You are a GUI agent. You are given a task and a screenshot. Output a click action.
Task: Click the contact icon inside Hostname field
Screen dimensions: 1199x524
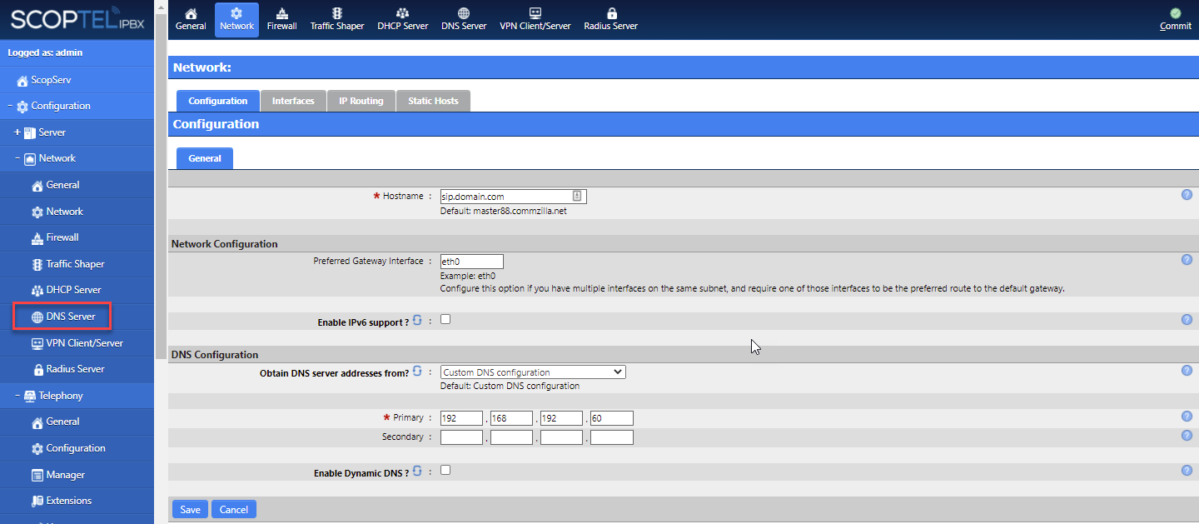click(x=577, y=196)
